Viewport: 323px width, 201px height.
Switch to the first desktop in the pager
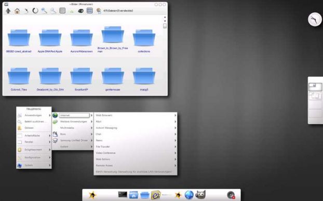[x=315, y=87]
